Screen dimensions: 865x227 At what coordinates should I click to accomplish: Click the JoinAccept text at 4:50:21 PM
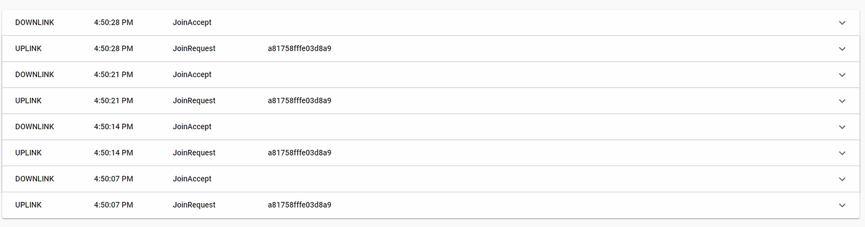click(192, 75)
